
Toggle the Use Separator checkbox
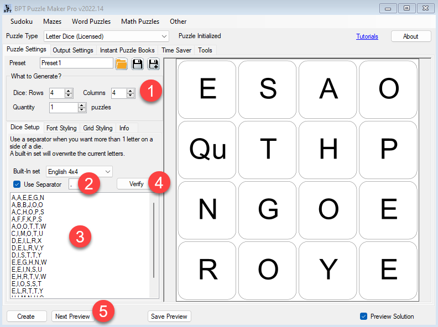pos(17,184)
